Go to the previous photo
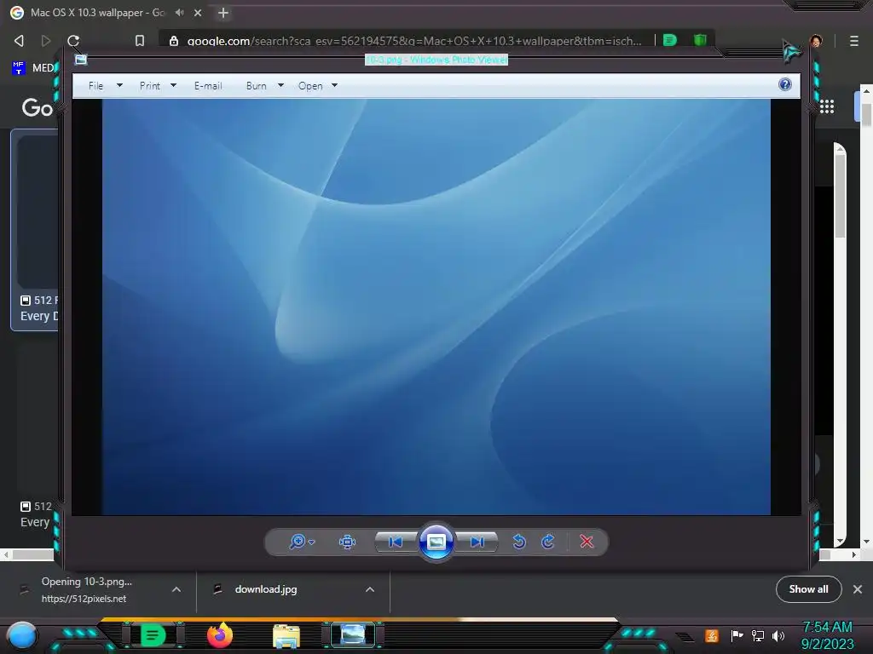This screenshot has height=654, width=873. point(396,542)
